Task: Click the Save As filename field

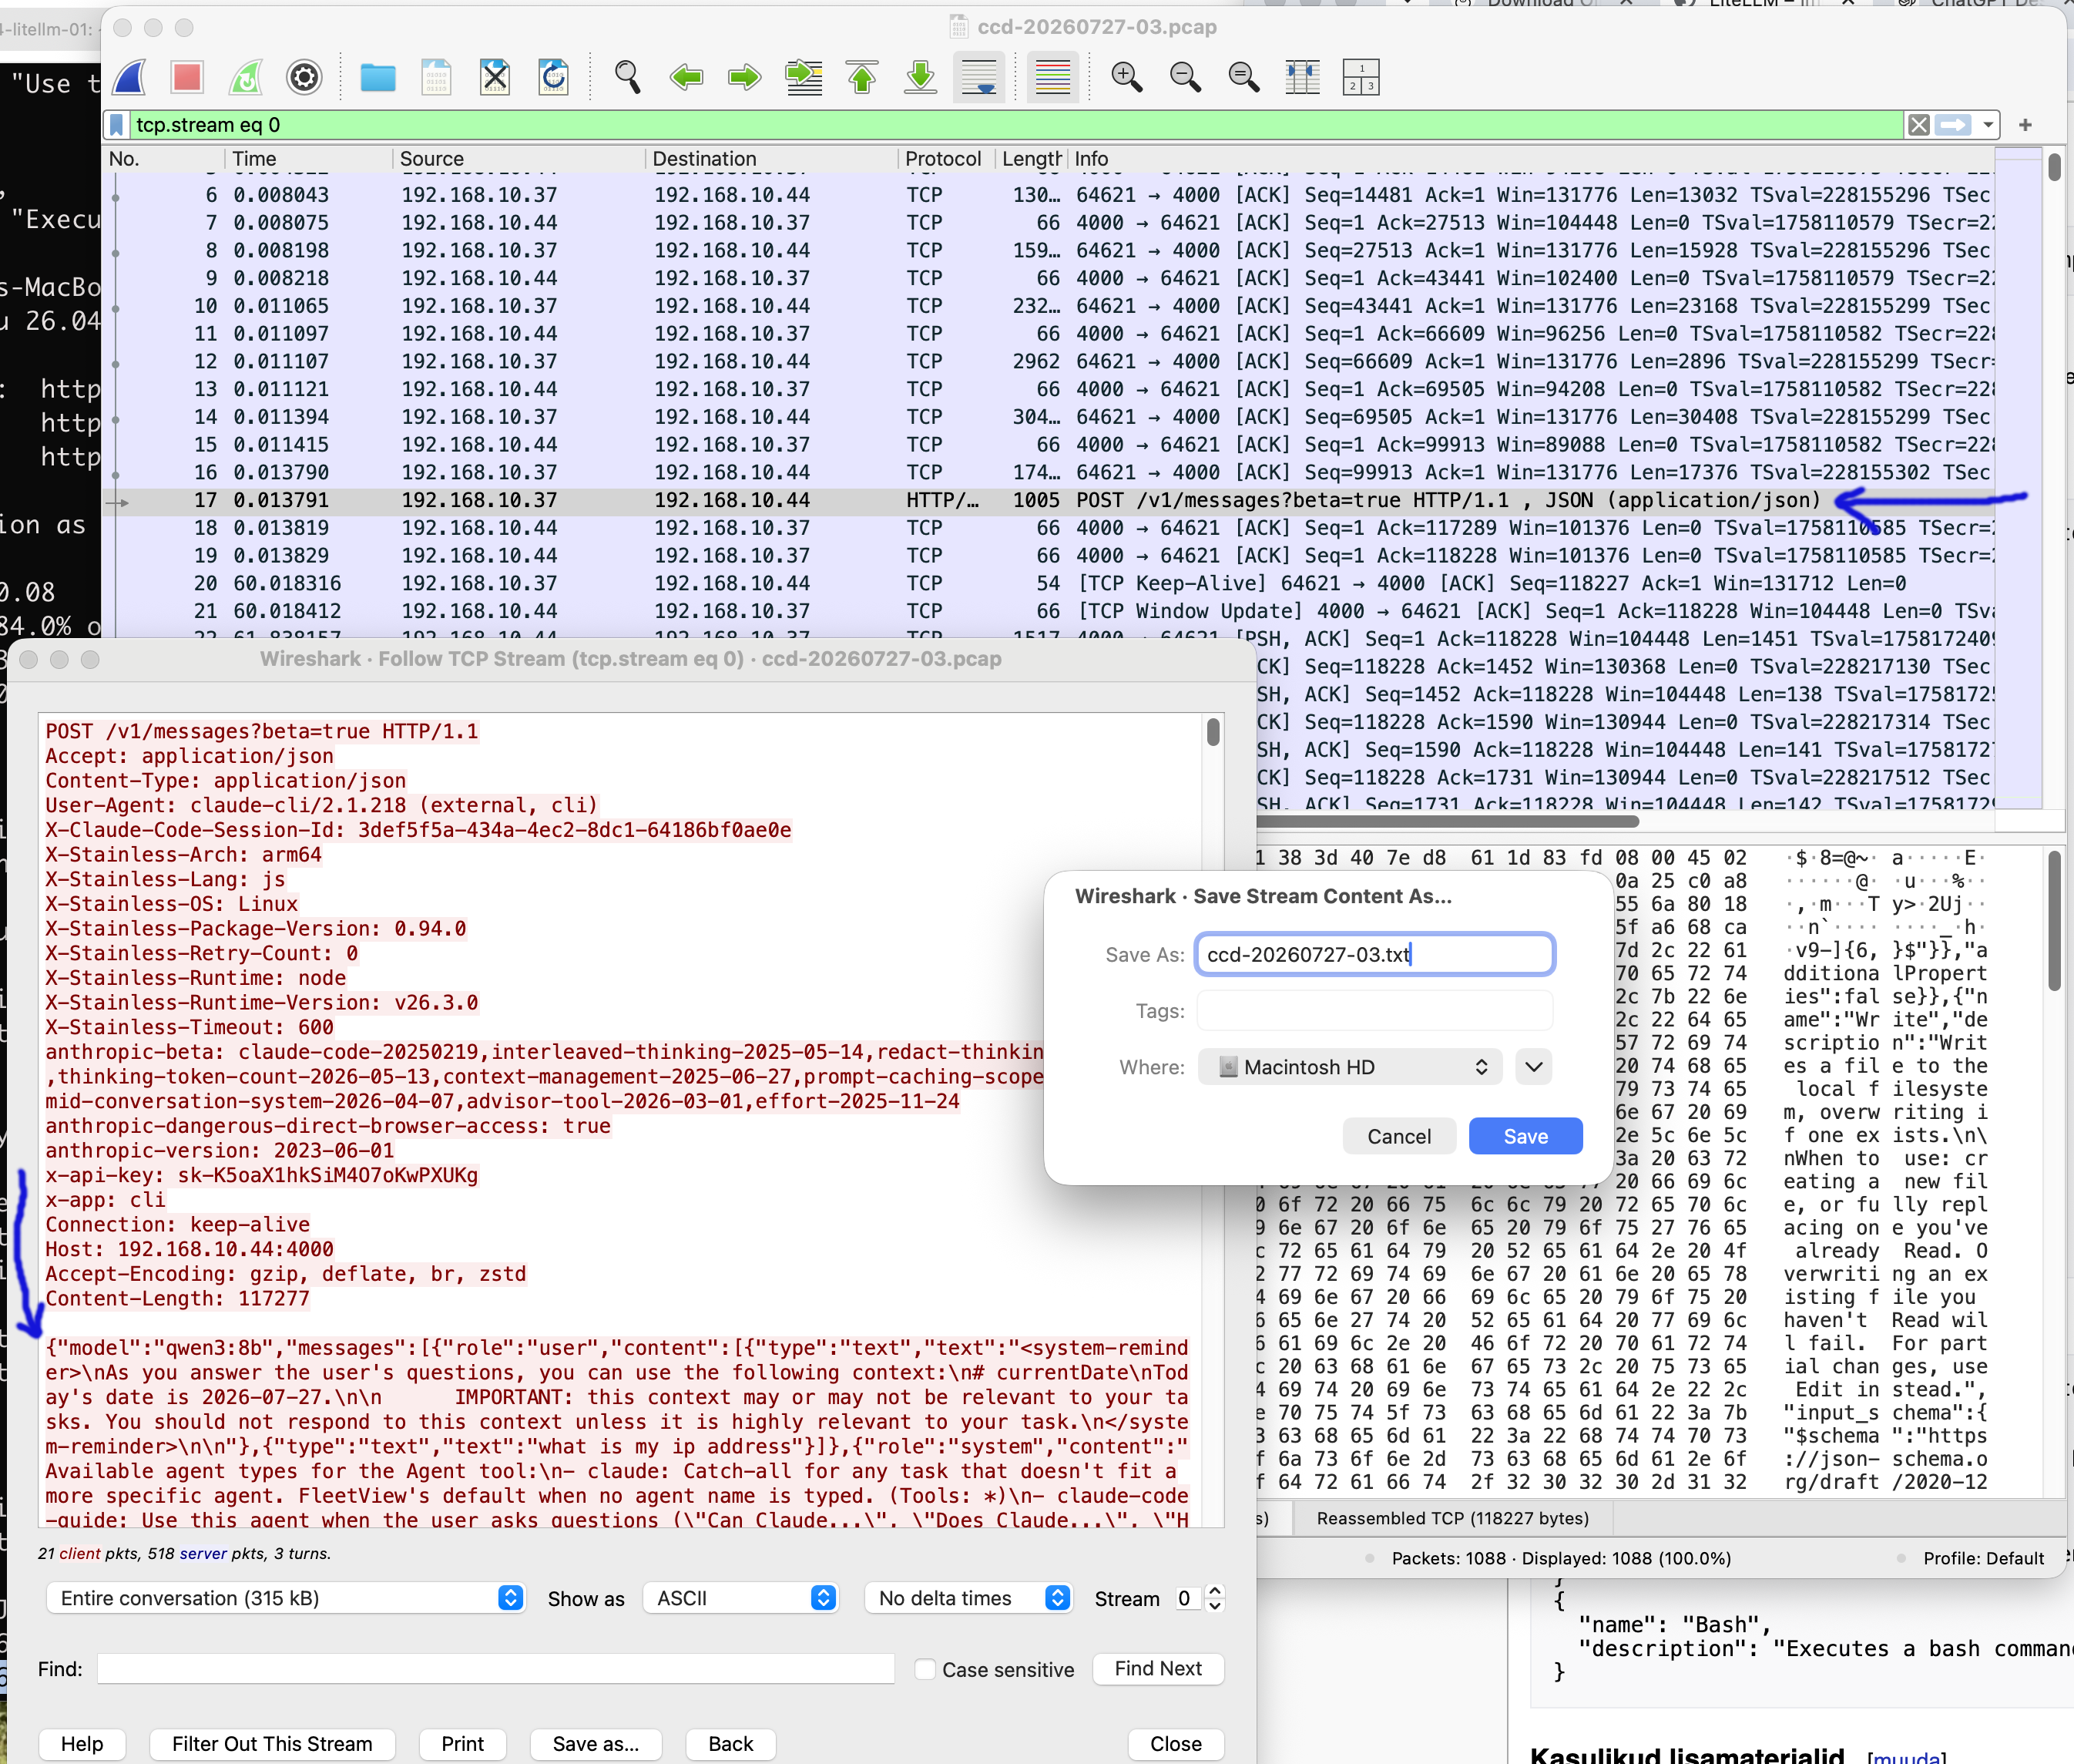Action: point(1374,954)
